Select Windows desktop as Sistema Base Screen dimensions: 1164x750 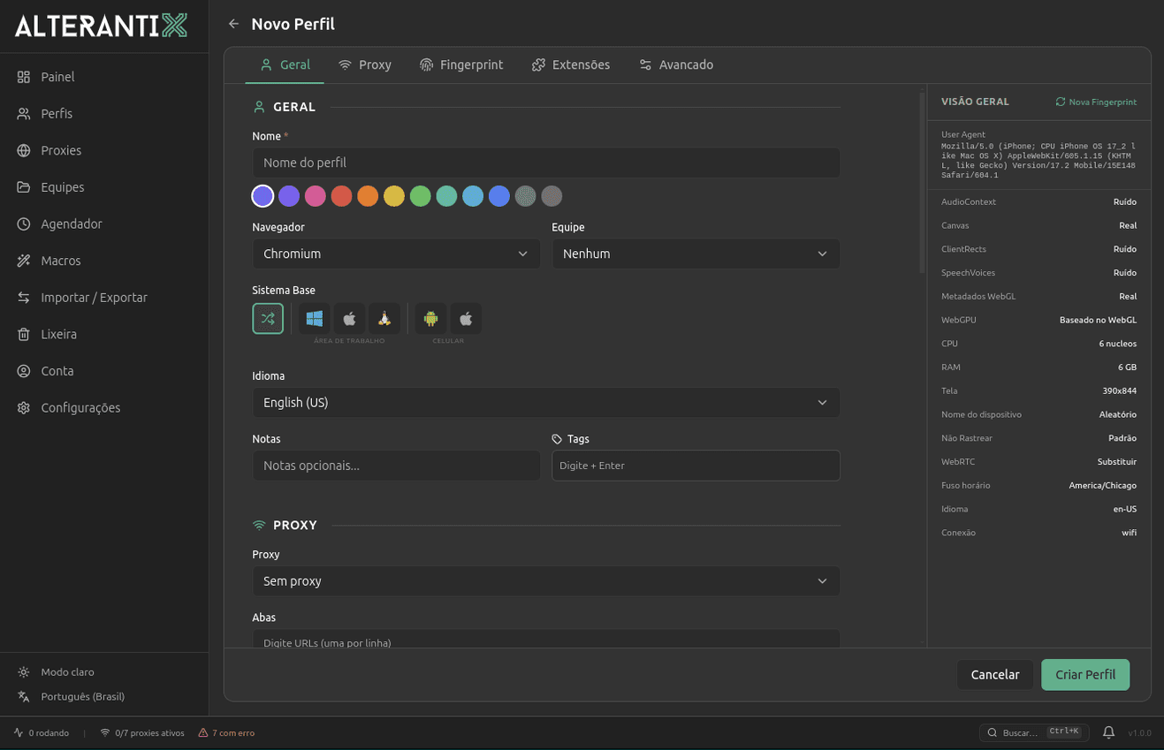pyautogui.click(x=315, y=319)
